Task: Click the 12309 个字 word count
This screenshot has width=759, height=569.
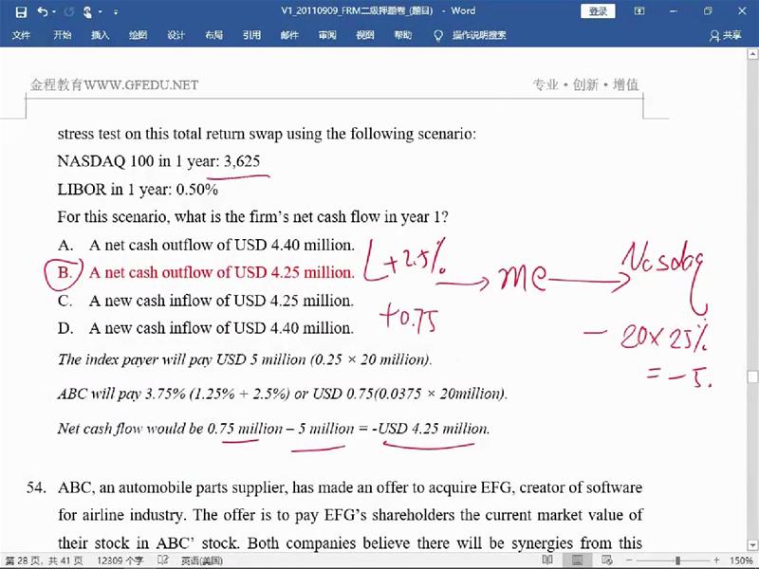Action: click(x=120, y=560)
